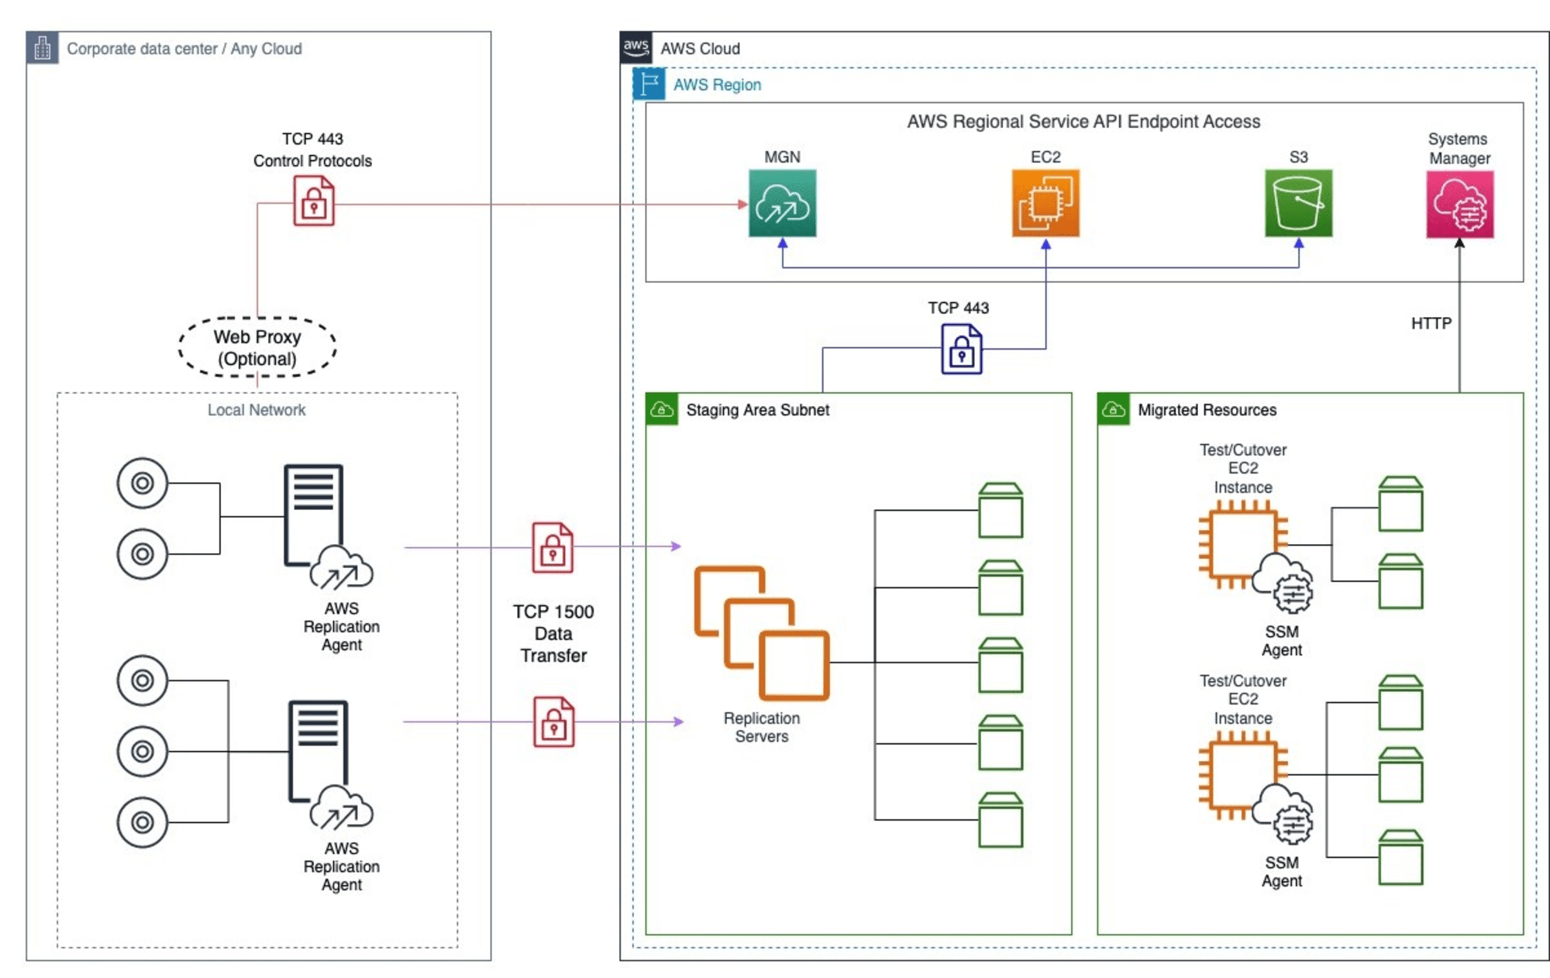This screenshot has height=978, width=1550.
Task: Click the Staging Area Subnet cloud icon
Action: tap(662, 409)
